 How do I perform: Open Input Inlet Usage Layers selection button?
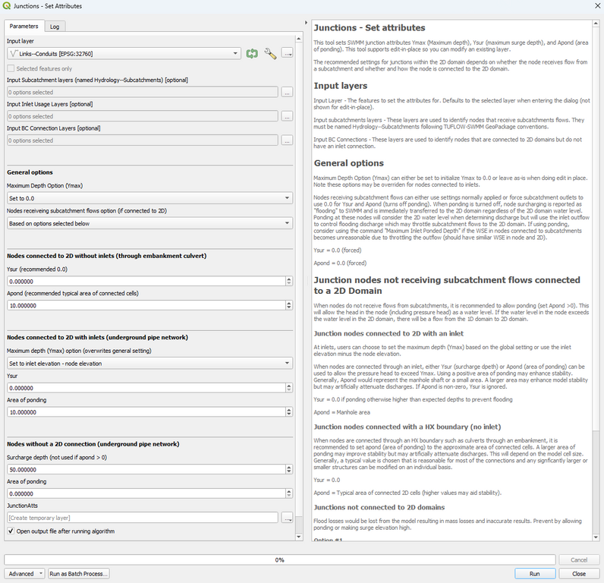tap(287, 116)
